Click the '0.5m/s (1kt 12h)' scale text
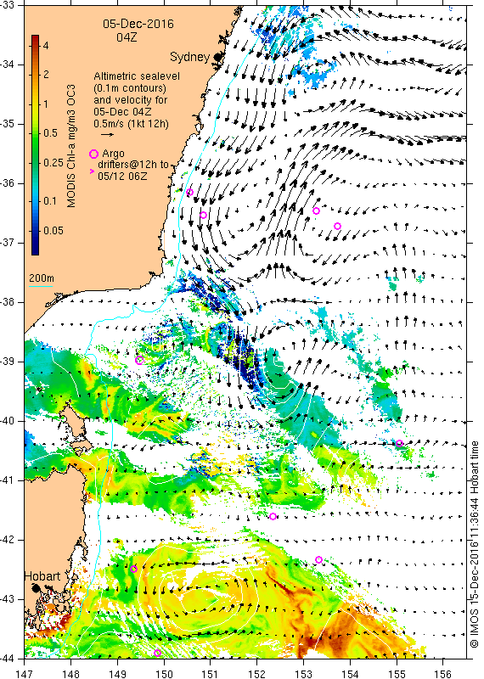The image size is (484, 679). [132, 124]
